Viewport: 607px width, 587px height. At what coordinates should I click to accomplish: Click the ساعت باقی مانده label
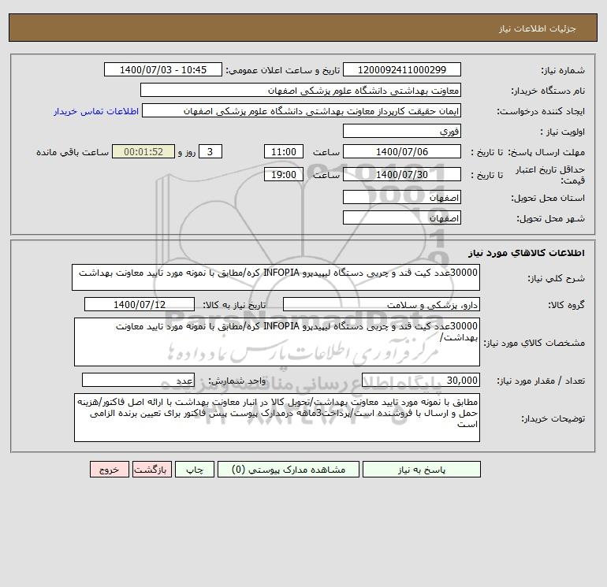73,152
